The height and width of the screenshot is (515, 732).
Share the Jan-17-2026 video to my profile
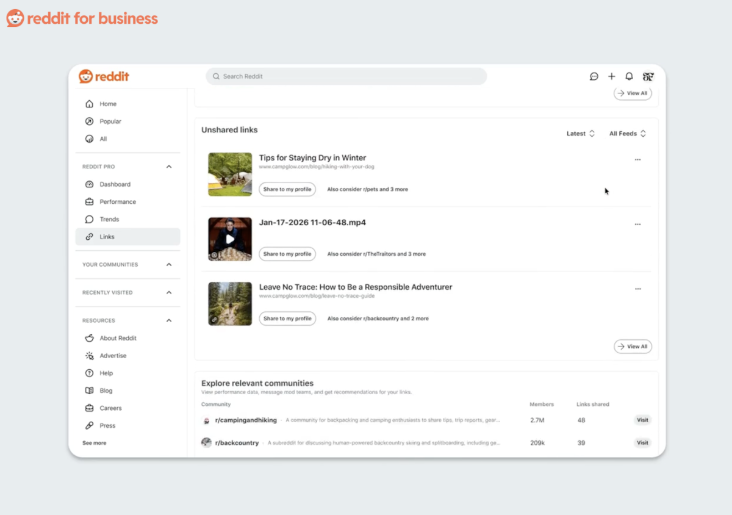287,254
